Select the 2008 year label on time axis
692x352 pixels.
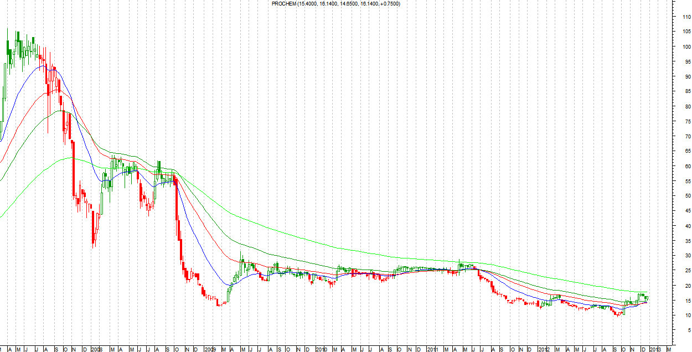[x=97, y=349]
